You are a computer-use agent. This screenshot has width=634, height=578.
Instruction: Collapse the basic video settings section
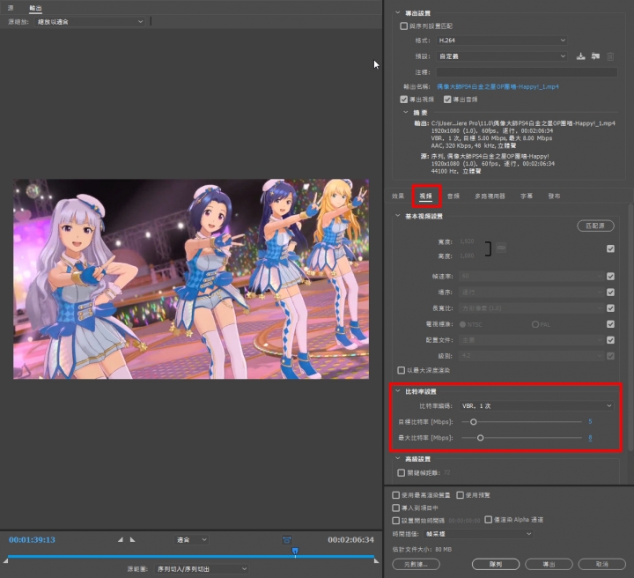pyautogui.click(x=397, y=216)
